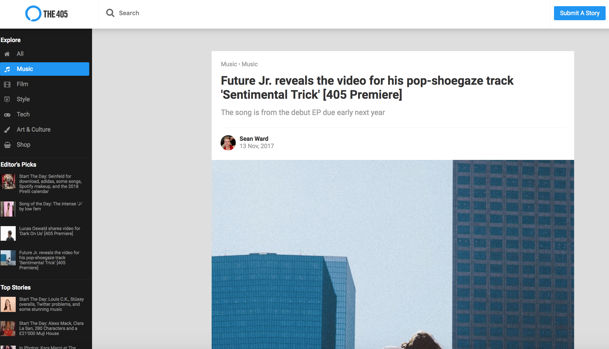Viewport: 609px width, 349px height.
Task: Click the film strip icon
Action: (x=7, y=84)
